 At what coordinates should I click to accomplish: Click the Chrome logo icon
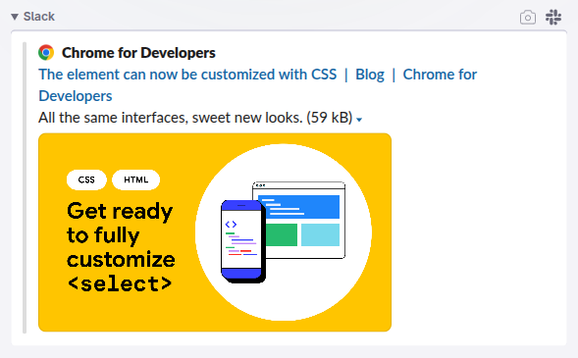click(46, 53)
